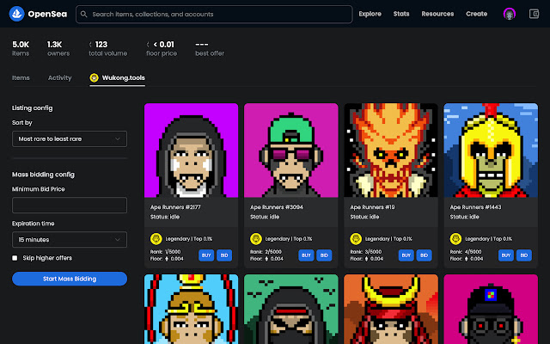Click BID on Ape Runners #19
The width and height of the screenshot is (550, 344).
tap(424, 255)
